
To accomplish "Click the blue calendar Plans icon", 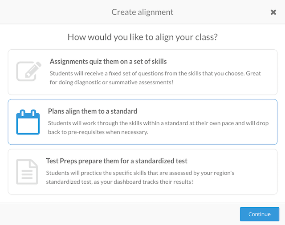I will (x=28, y=122).
